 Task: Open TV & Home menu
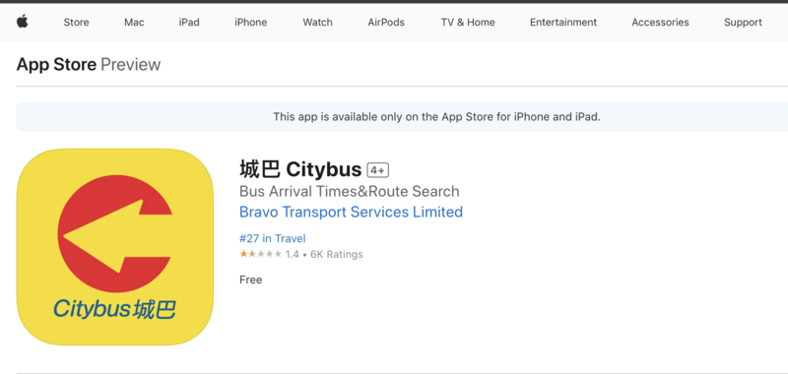coord(468,22)
